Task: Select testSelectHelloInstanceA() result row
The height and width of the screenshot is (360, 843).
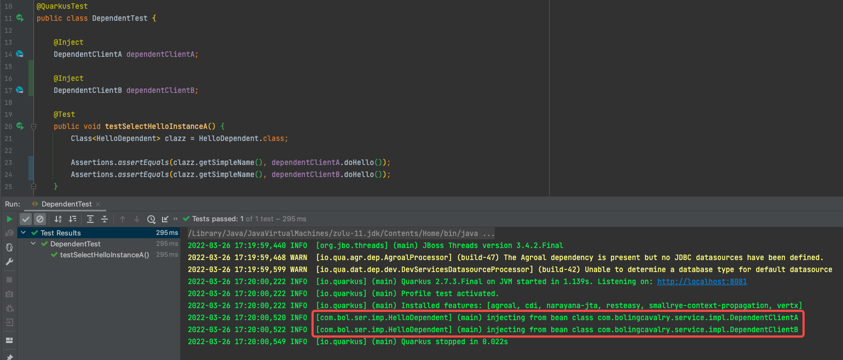Action: 99,255
